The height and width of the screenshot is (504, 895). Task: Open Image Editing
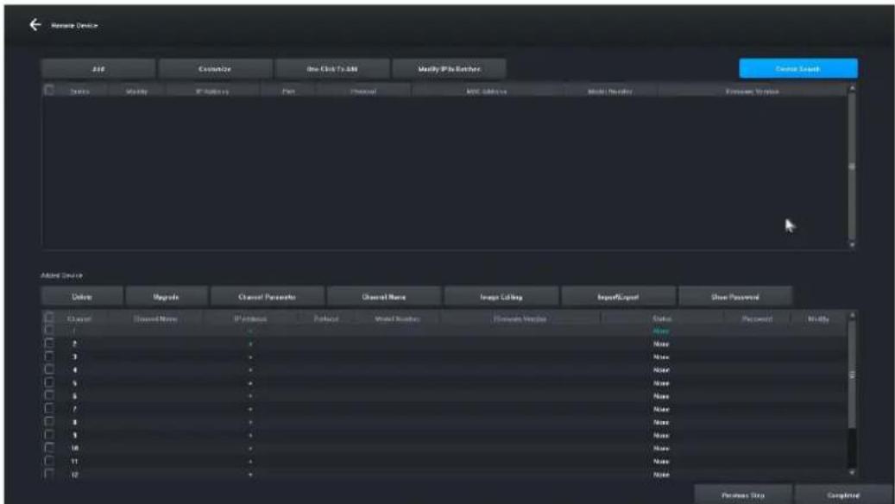tap(501, 297)
